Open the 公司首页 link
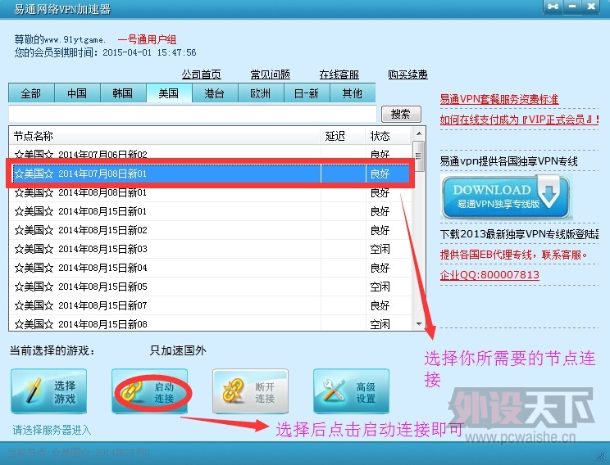The width and height of the screenshot is (610, 465). pyautogui.click(x=201, y=74)
